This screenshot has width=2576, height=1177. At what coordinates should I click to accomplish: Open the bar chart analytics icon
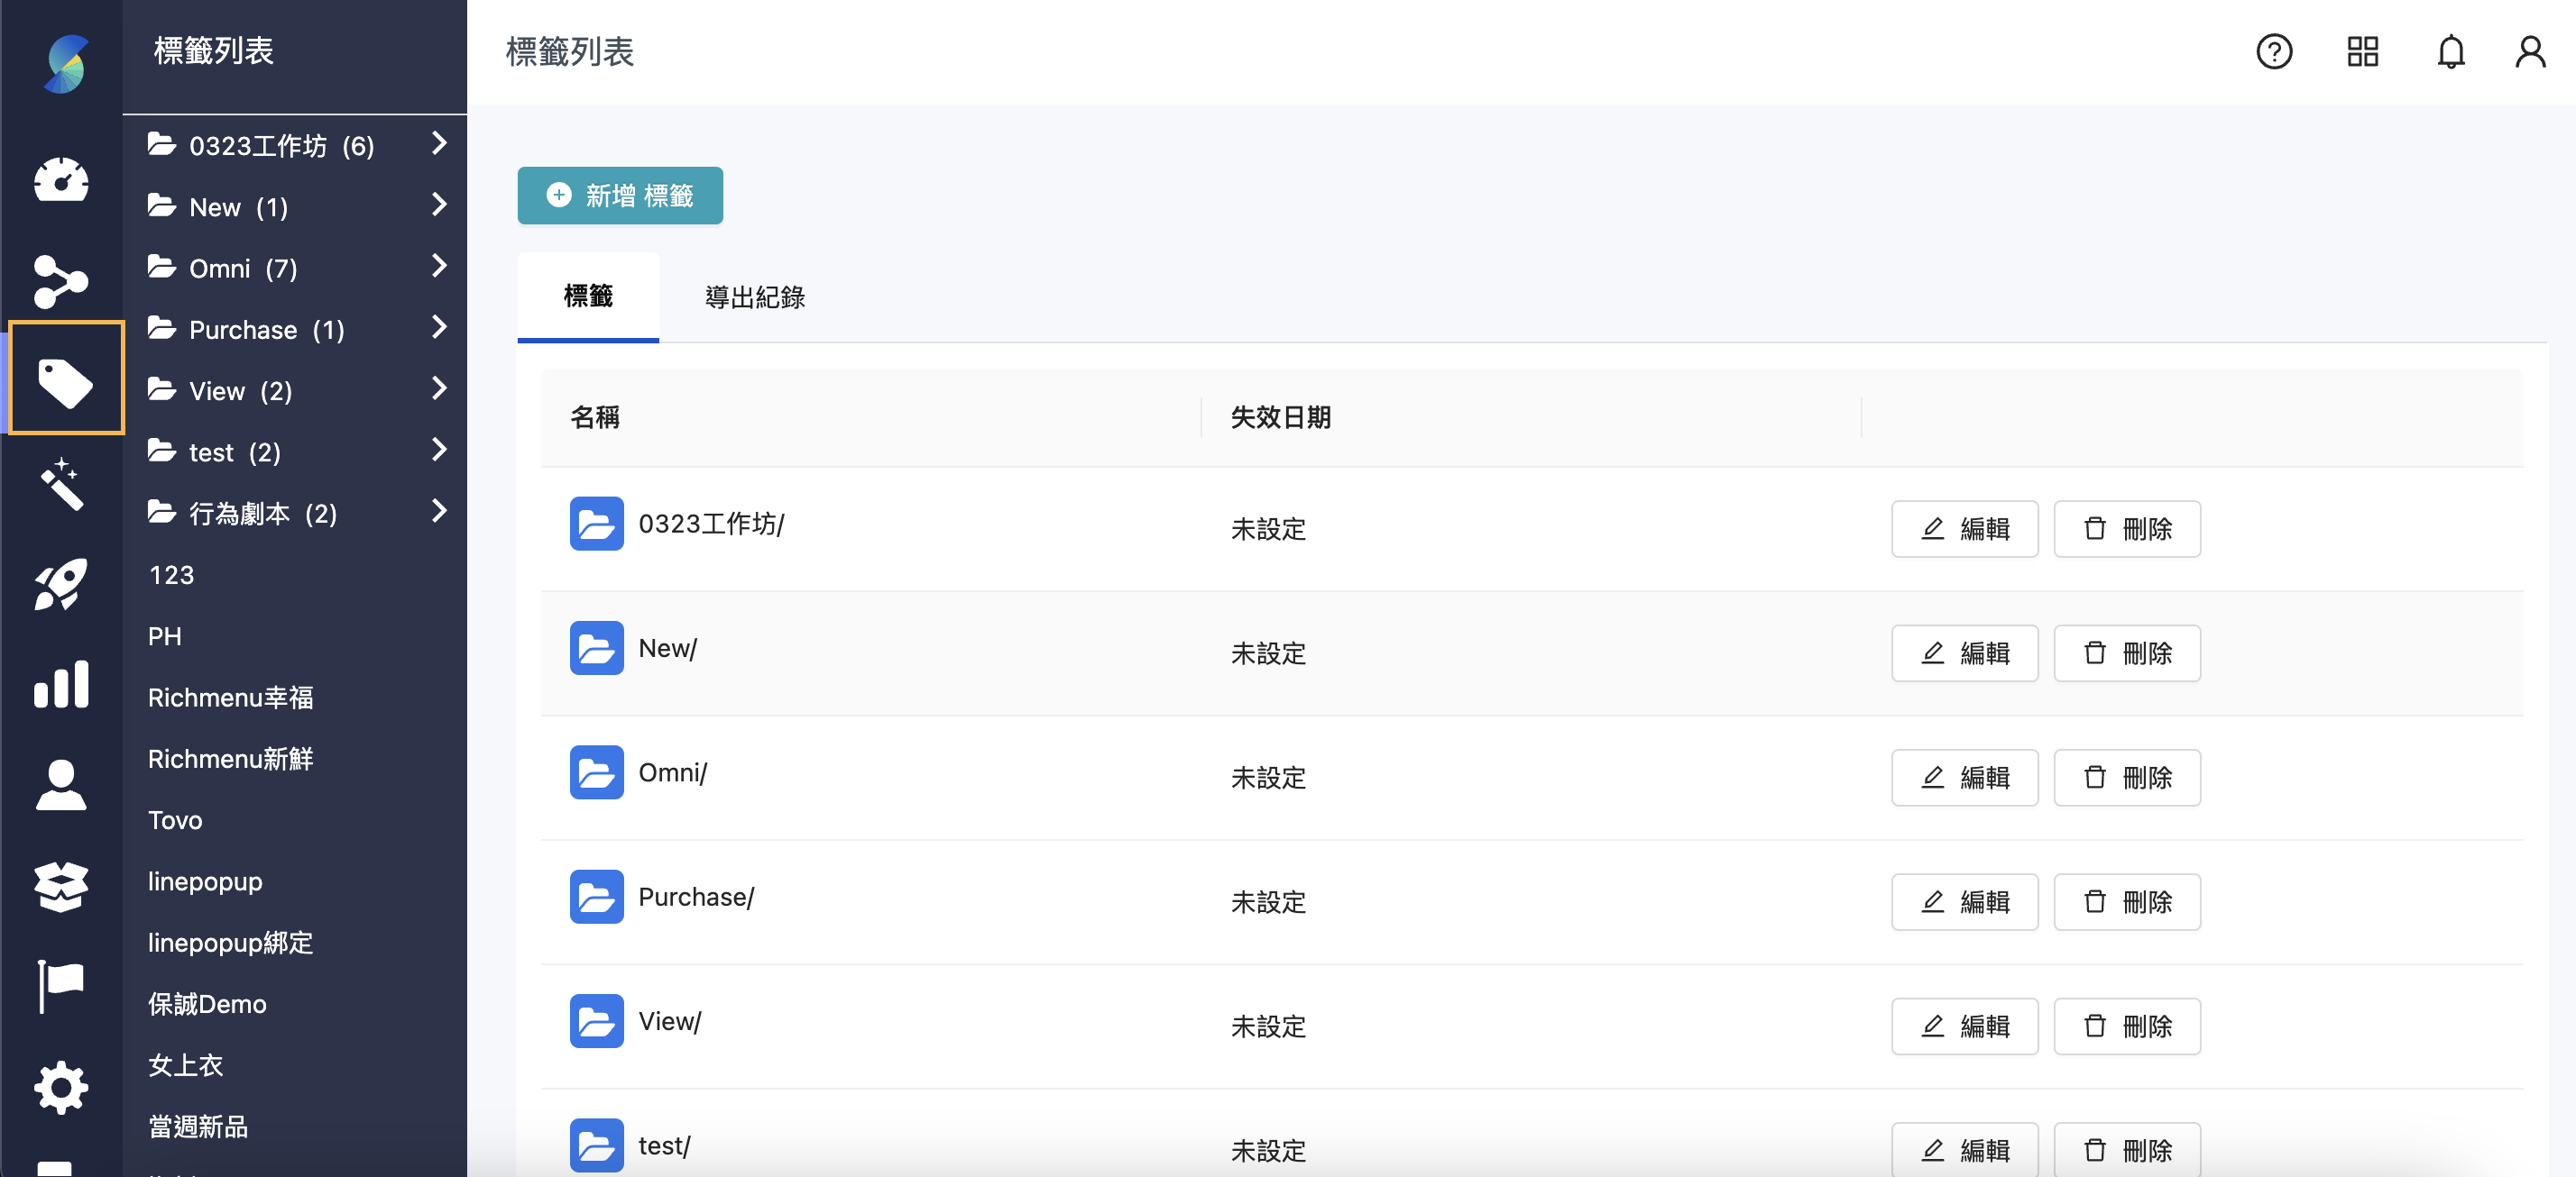pyautogui.click(x=61, y=684)
